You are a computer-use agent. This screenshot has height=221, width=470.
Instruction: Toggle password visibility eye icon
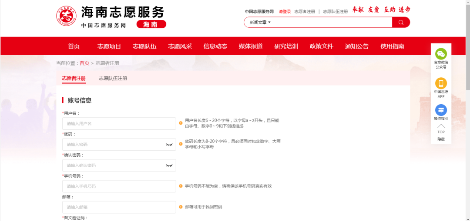(169, 145)
